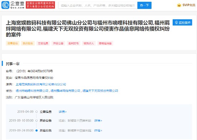Image resolution: width=197 pixels, height=140 pixels.
Task: Open defendant 福州市嘀哩科技有限公司 link
Action: click(x=32, y=91)
